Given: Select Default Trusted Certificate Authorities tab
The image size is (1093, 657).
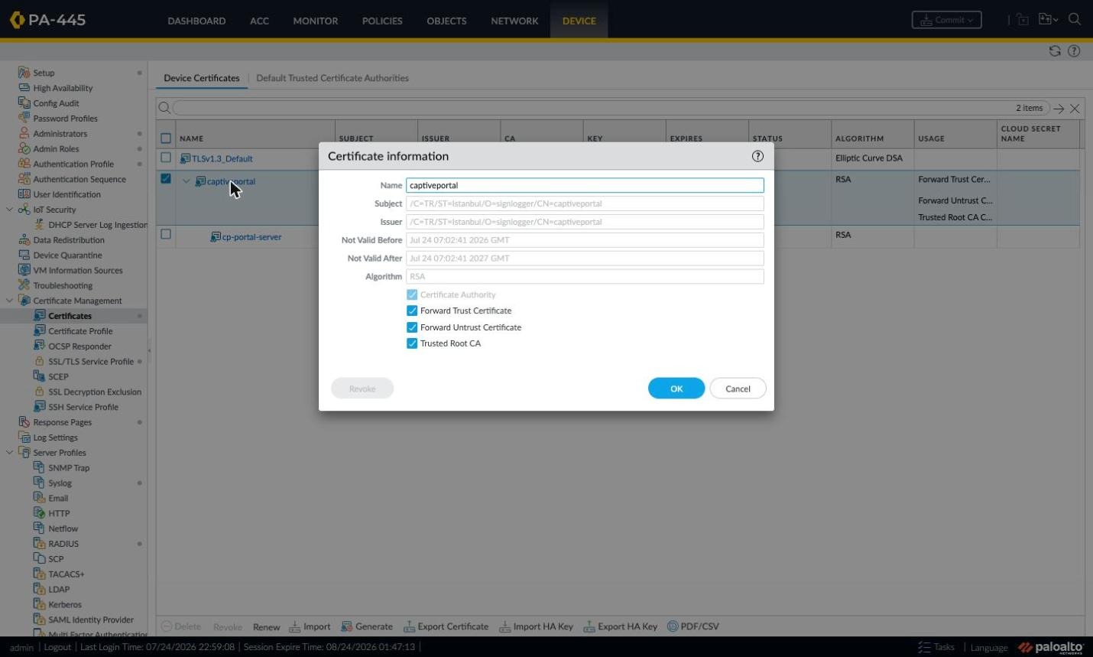Looking at the screenshot, I should tap(332, 78).
